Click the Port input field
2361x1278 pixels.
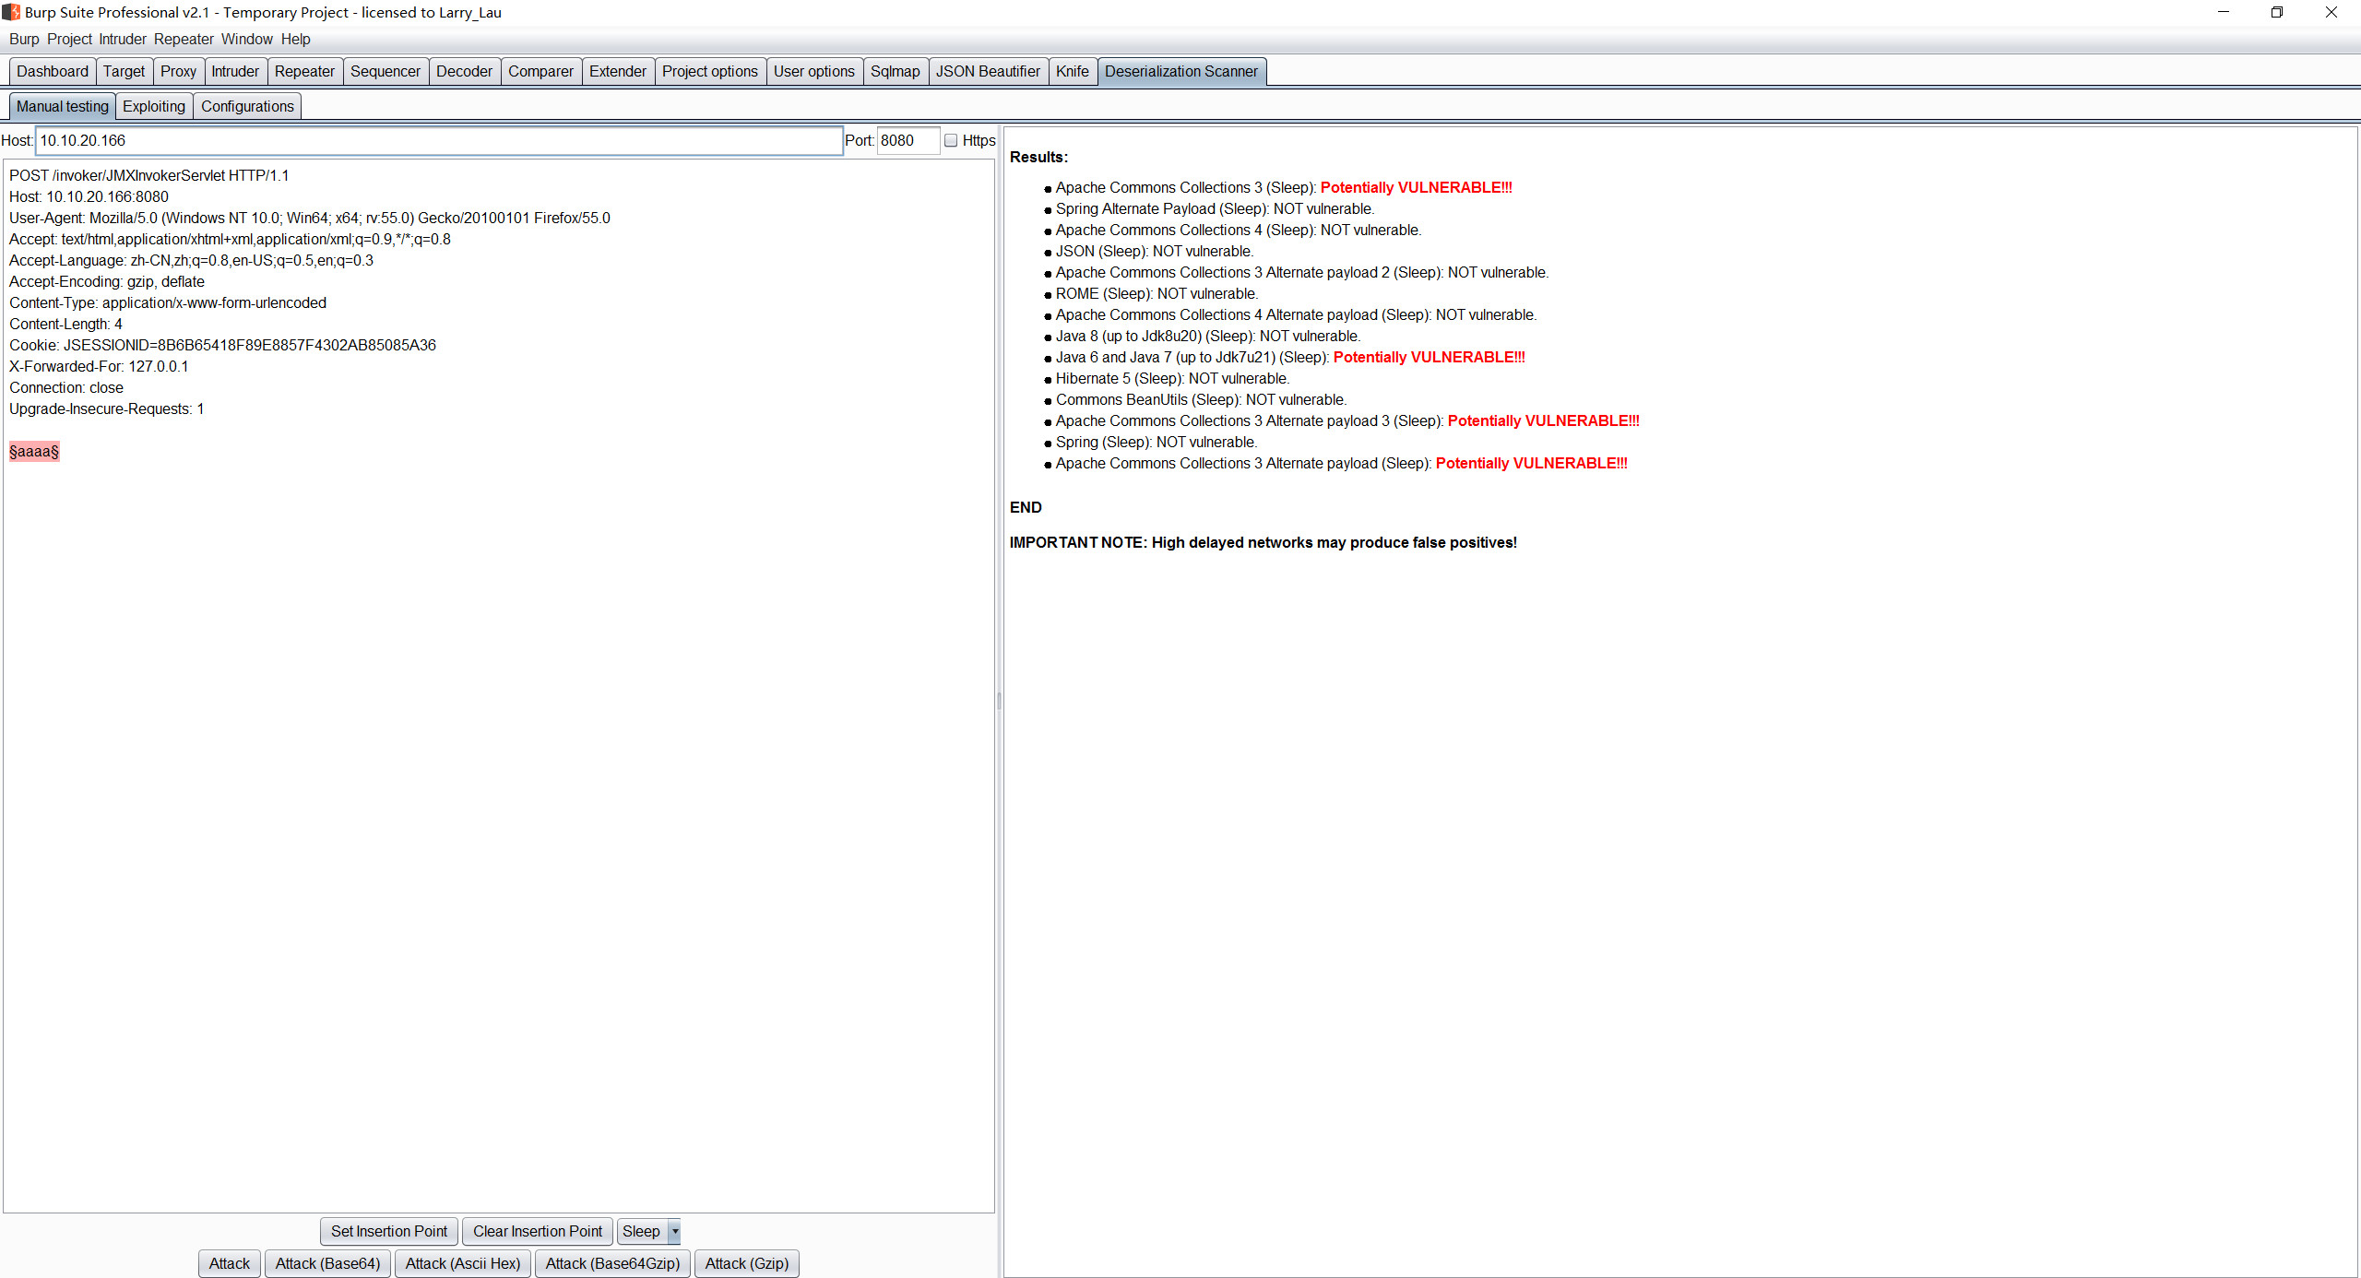(908, 140)
